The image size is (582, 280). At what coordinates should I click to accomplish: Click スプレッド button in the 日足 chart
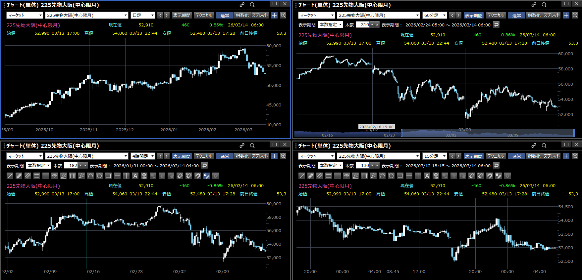click(x=260, y=15)
